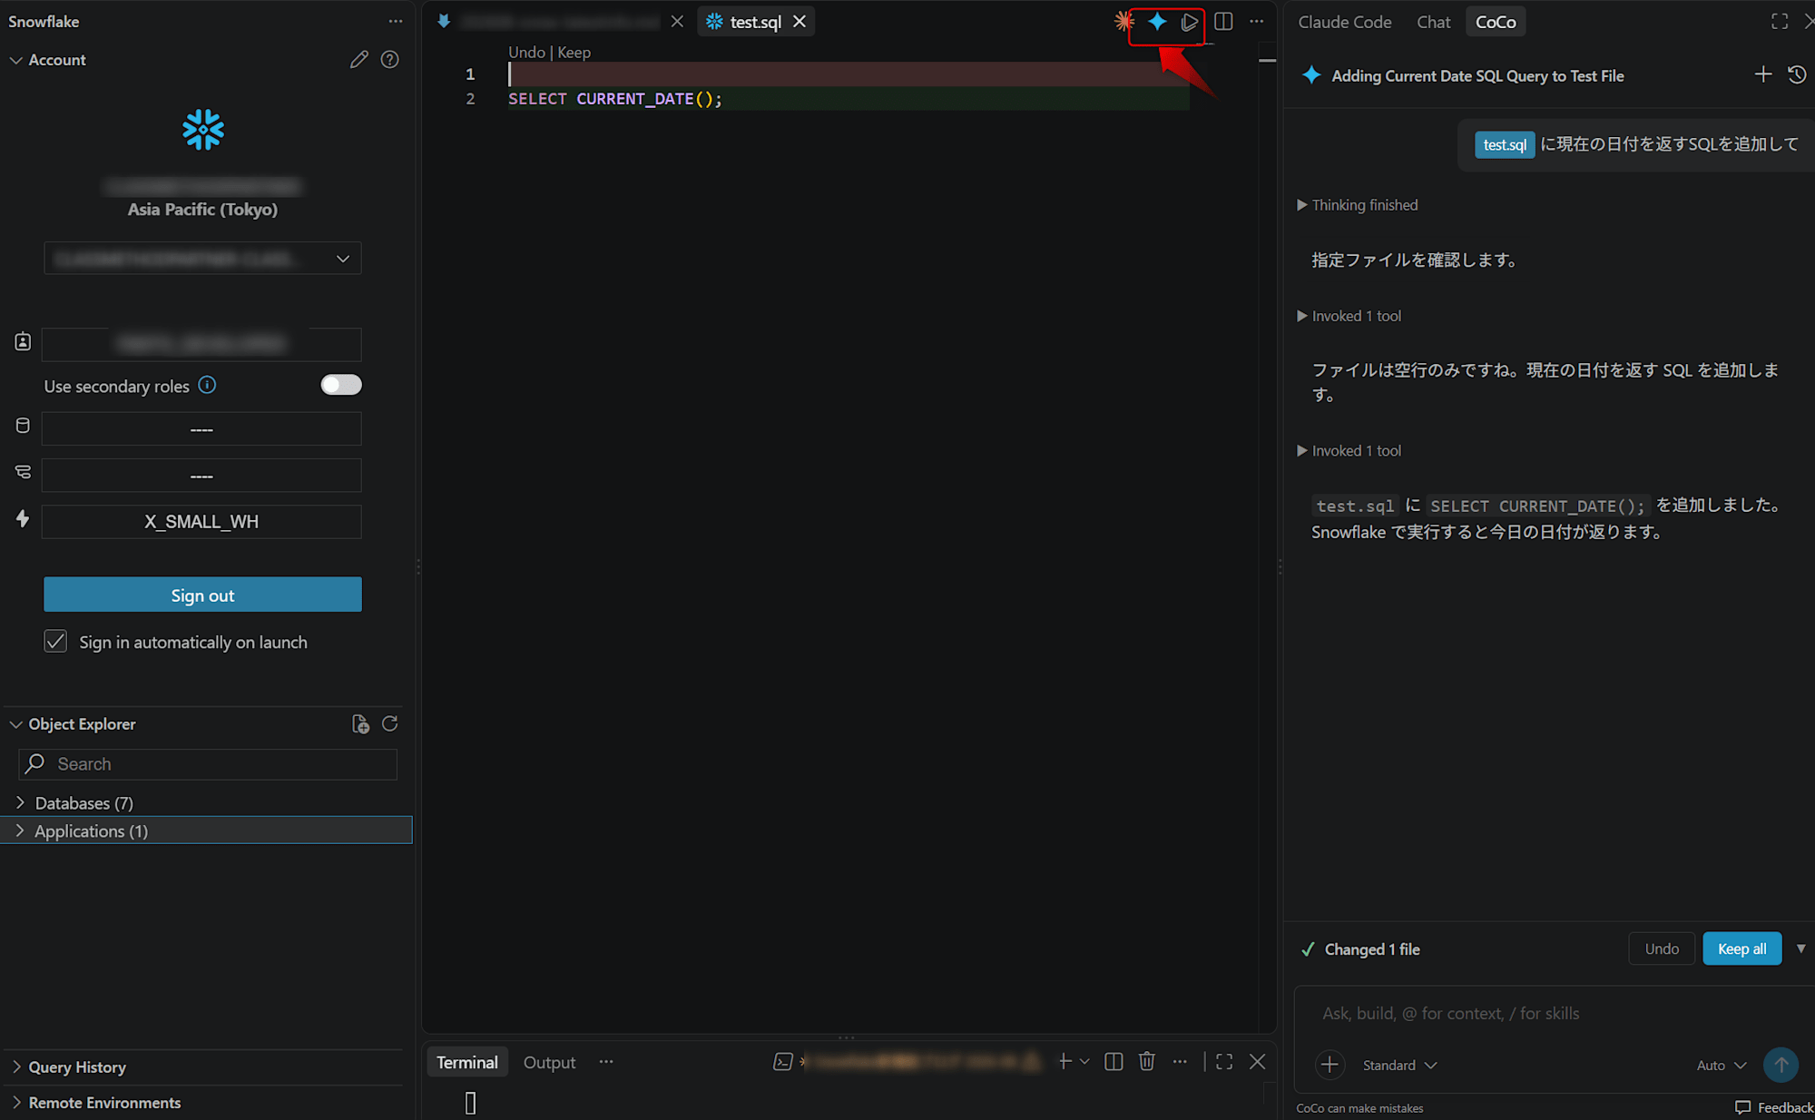Open editor more actions ellipsis

coord(1257,21)
